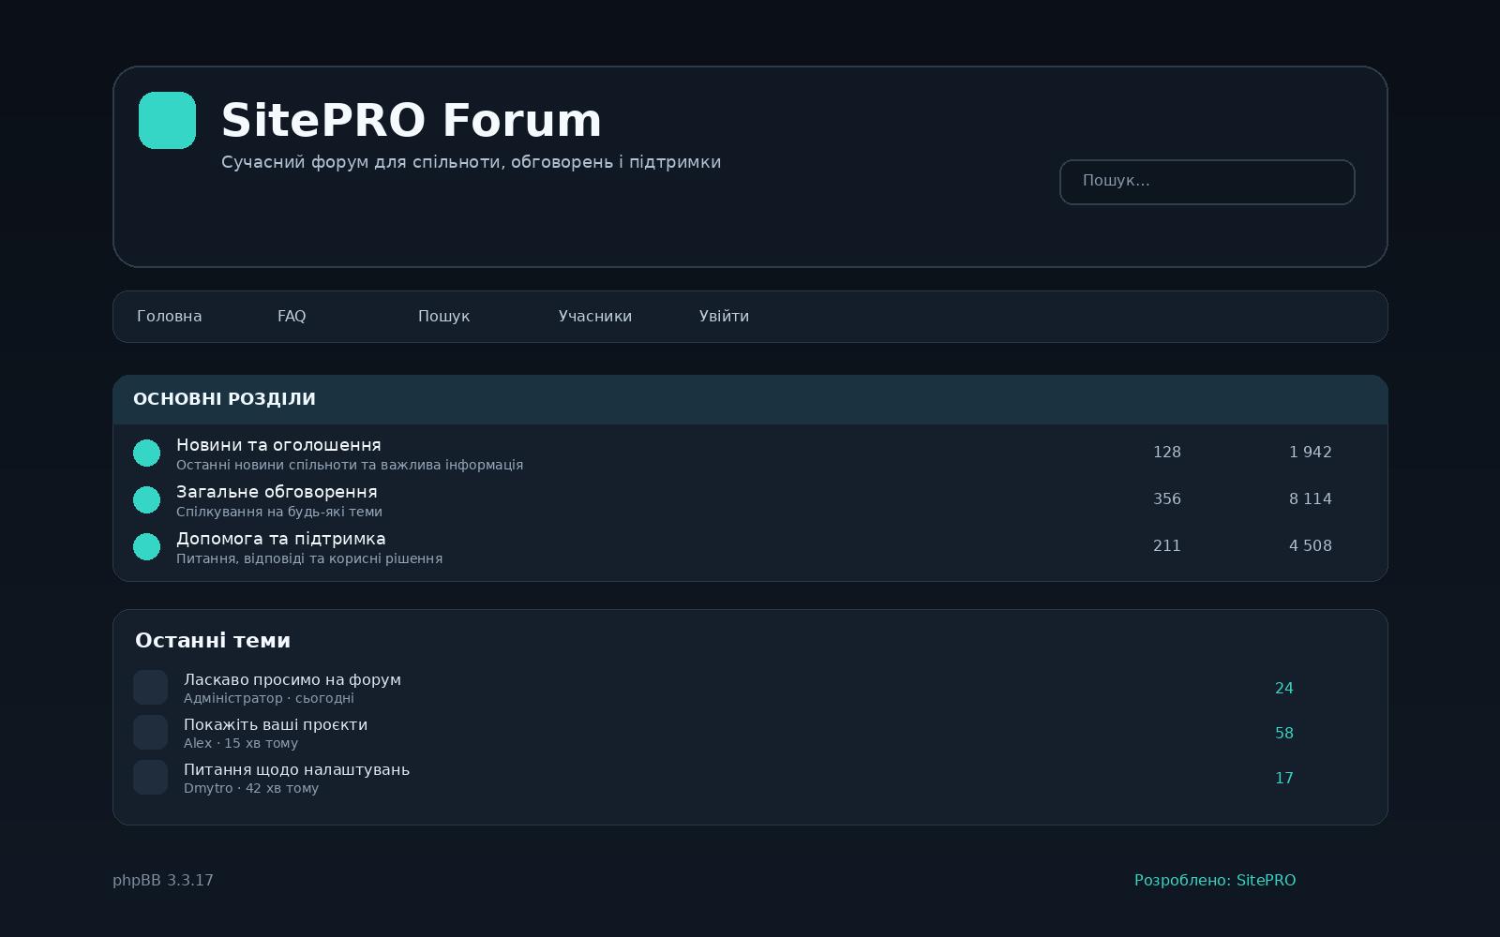This screenshot has width=1500, height=937.
Task: Click the avatar beside Покажіть ваші проєкти
Action: (x=150, y=732)
